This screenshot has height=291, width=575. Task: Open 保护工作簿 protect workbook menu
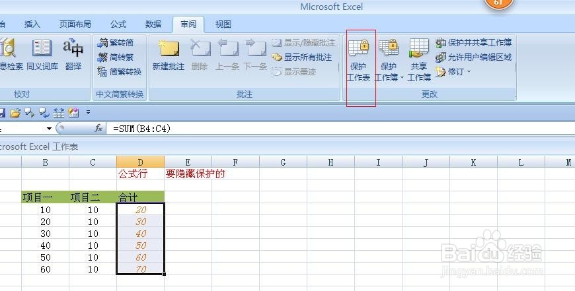coord(389,61)
